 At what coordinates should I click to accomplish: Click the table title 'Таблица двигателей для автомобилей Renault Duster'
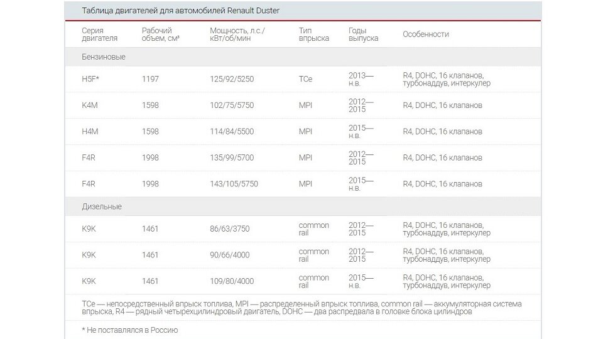pos(180,11)
